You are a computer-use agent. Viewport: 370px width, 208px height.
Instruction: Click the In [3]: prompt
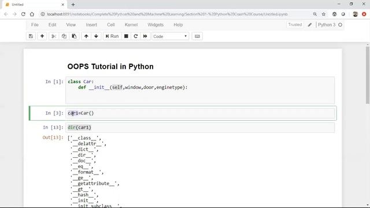[54, 113]
